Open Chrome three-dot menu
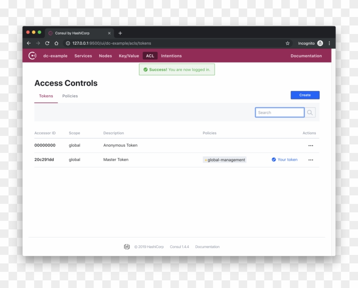 (x=329, y=43)
